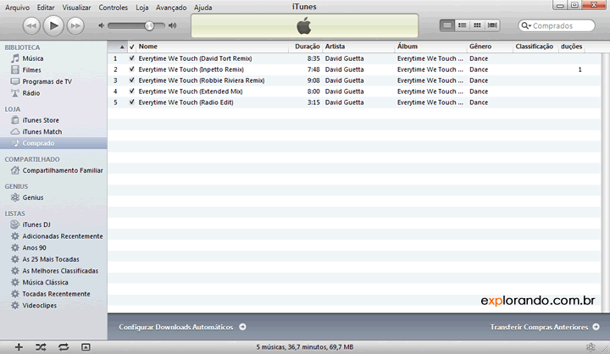Switch to Cover Flow view
Screen dimensions: 610x354
[x=492, y=25]
